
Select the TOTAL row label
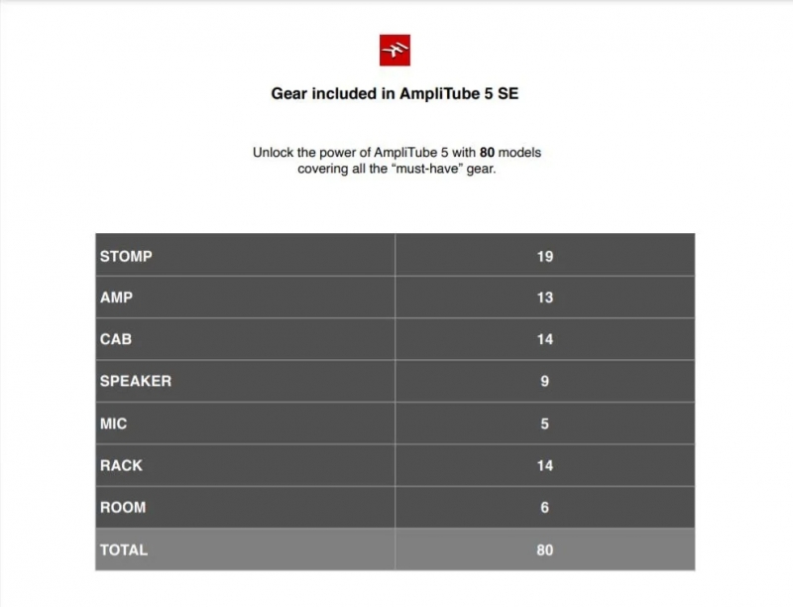point(123,549)
